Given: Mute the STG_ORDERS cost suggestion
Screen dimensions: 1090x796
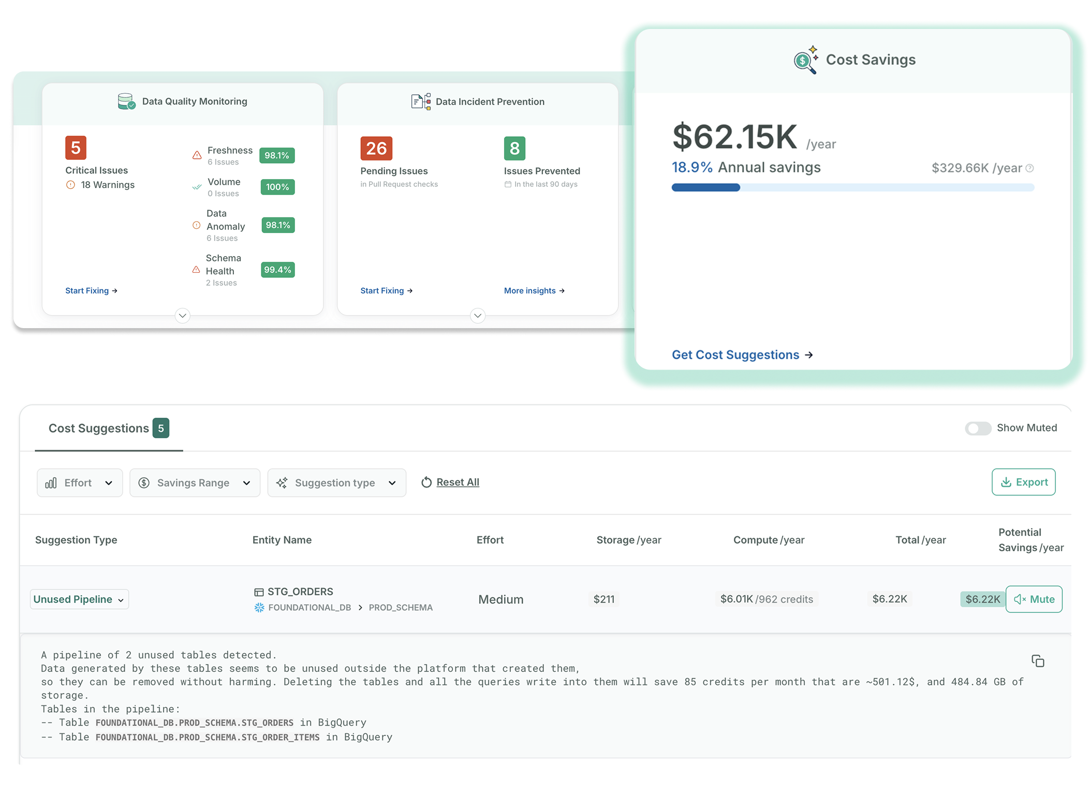Looking at the screenshot, I should (1034, 599).
